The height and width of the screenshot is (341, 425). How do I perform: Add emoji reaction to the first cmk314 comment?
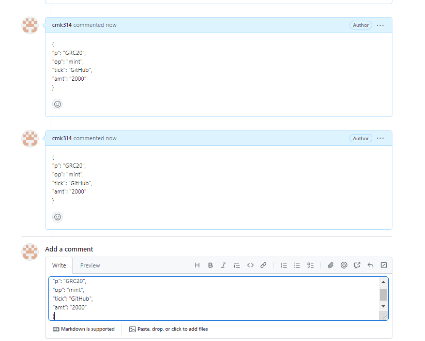57,104
